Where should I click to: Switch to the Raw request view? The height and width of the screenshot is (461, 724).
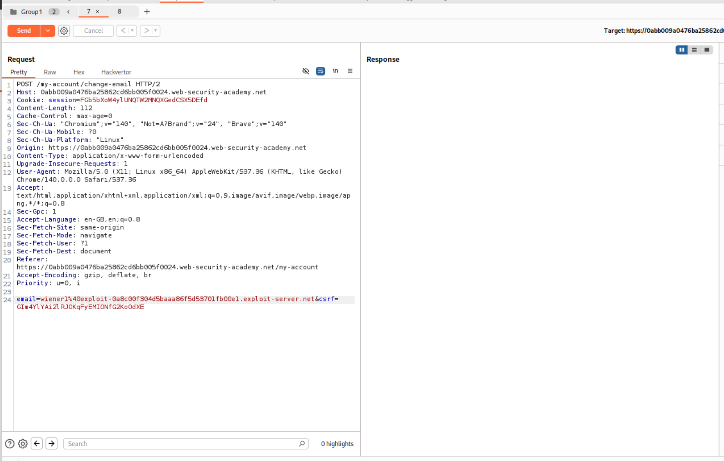(50, 72)
